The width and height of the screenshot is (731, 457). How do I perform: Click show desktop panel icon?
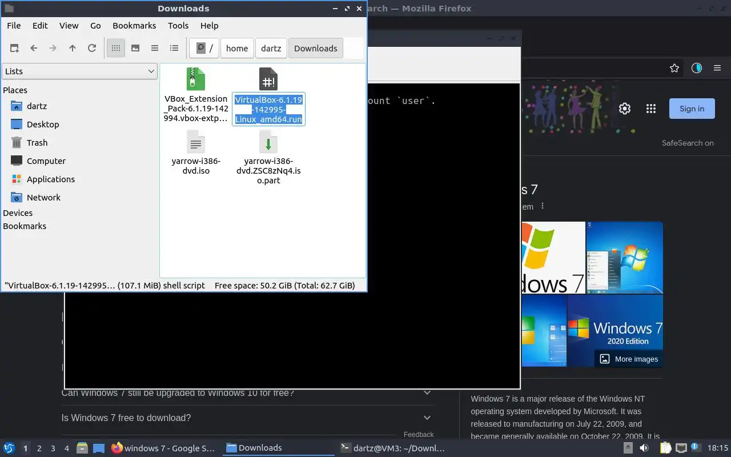point(99,448)
